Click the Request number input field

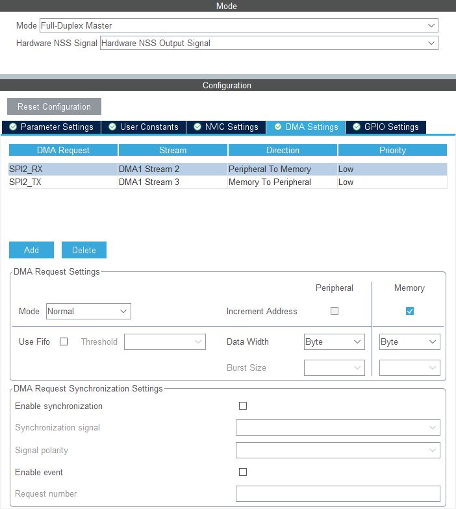pyautogui.click(x=338, y=493)
